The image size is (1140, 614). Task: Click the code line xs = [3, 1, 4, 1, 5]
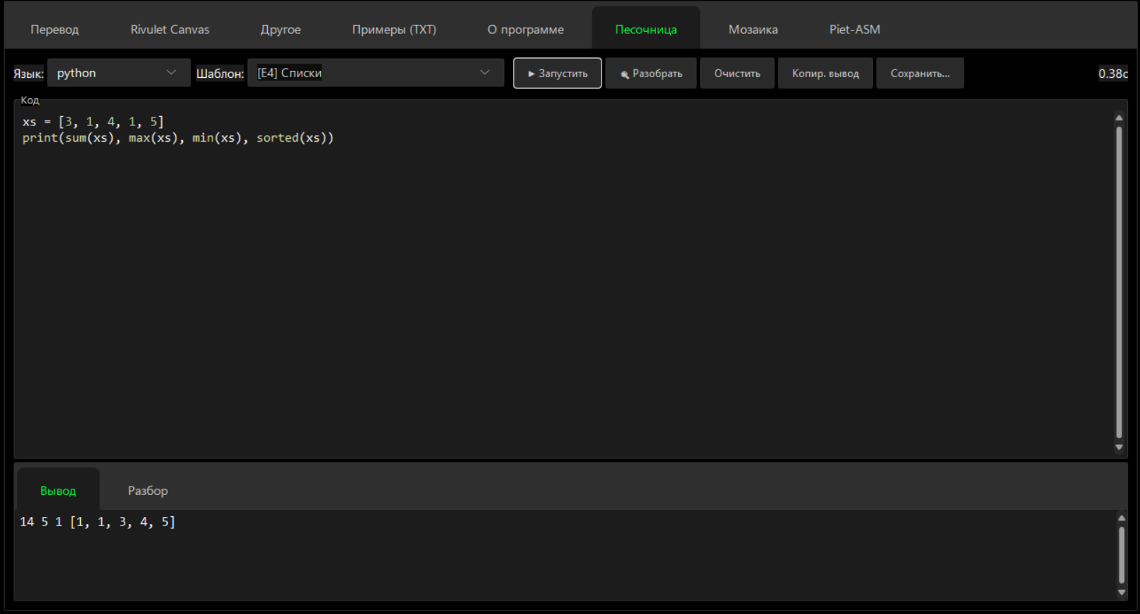pyautogui.click(x=93, y=122)
